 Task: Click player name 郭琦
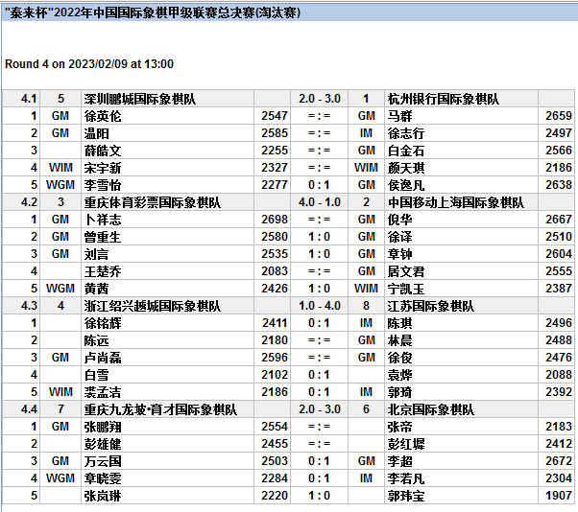pos(399,392)
